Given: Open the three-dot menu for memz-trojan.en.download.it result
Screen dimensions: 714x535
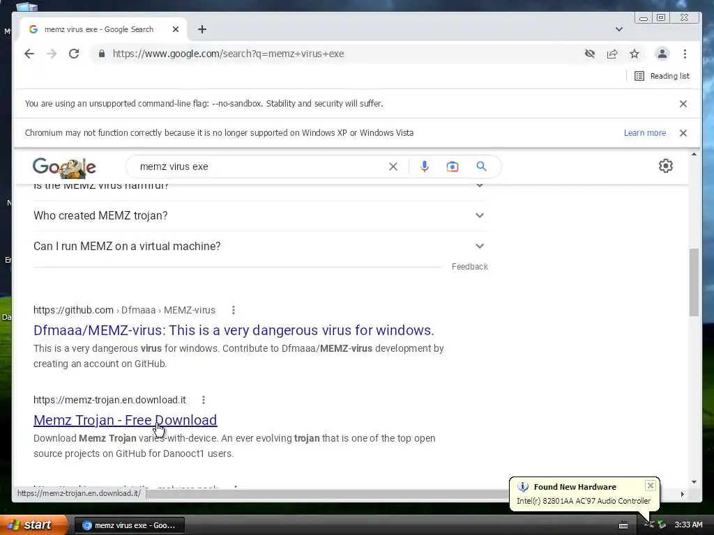Looking at the screenshot, I should click(204, 400).
